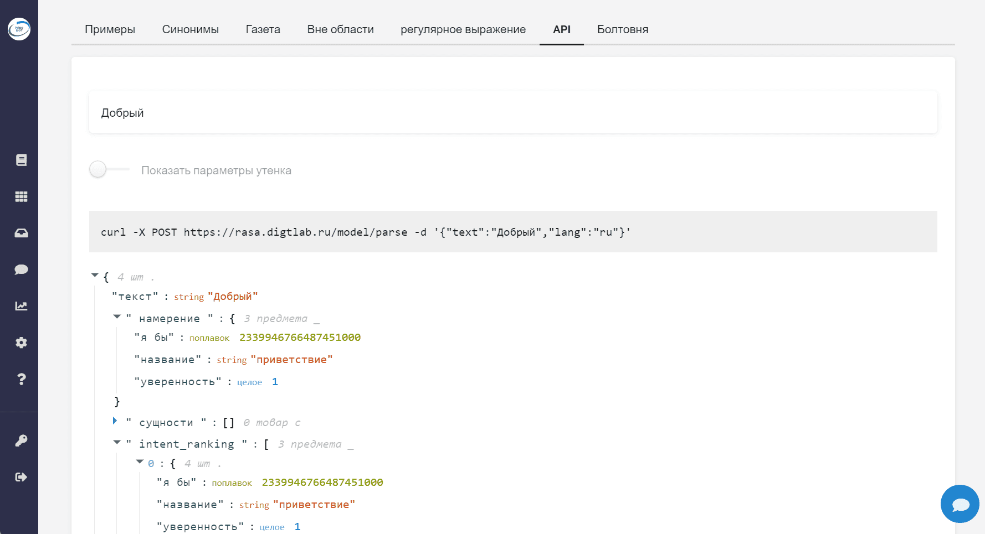Open the speech bubble chat icon in sidebar
The width and height of the screenshot is (985, 534).
[21, 269]
